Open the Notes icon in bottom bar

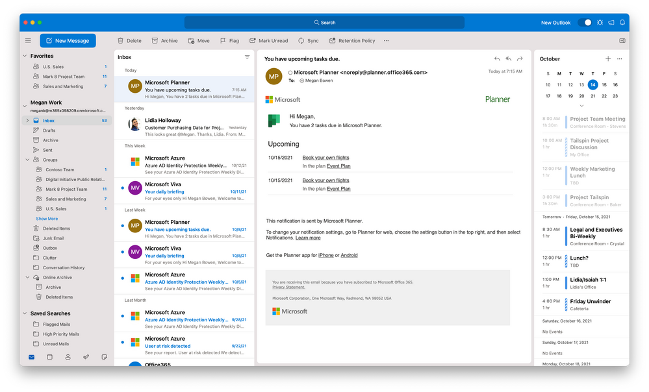pos(104,357)
